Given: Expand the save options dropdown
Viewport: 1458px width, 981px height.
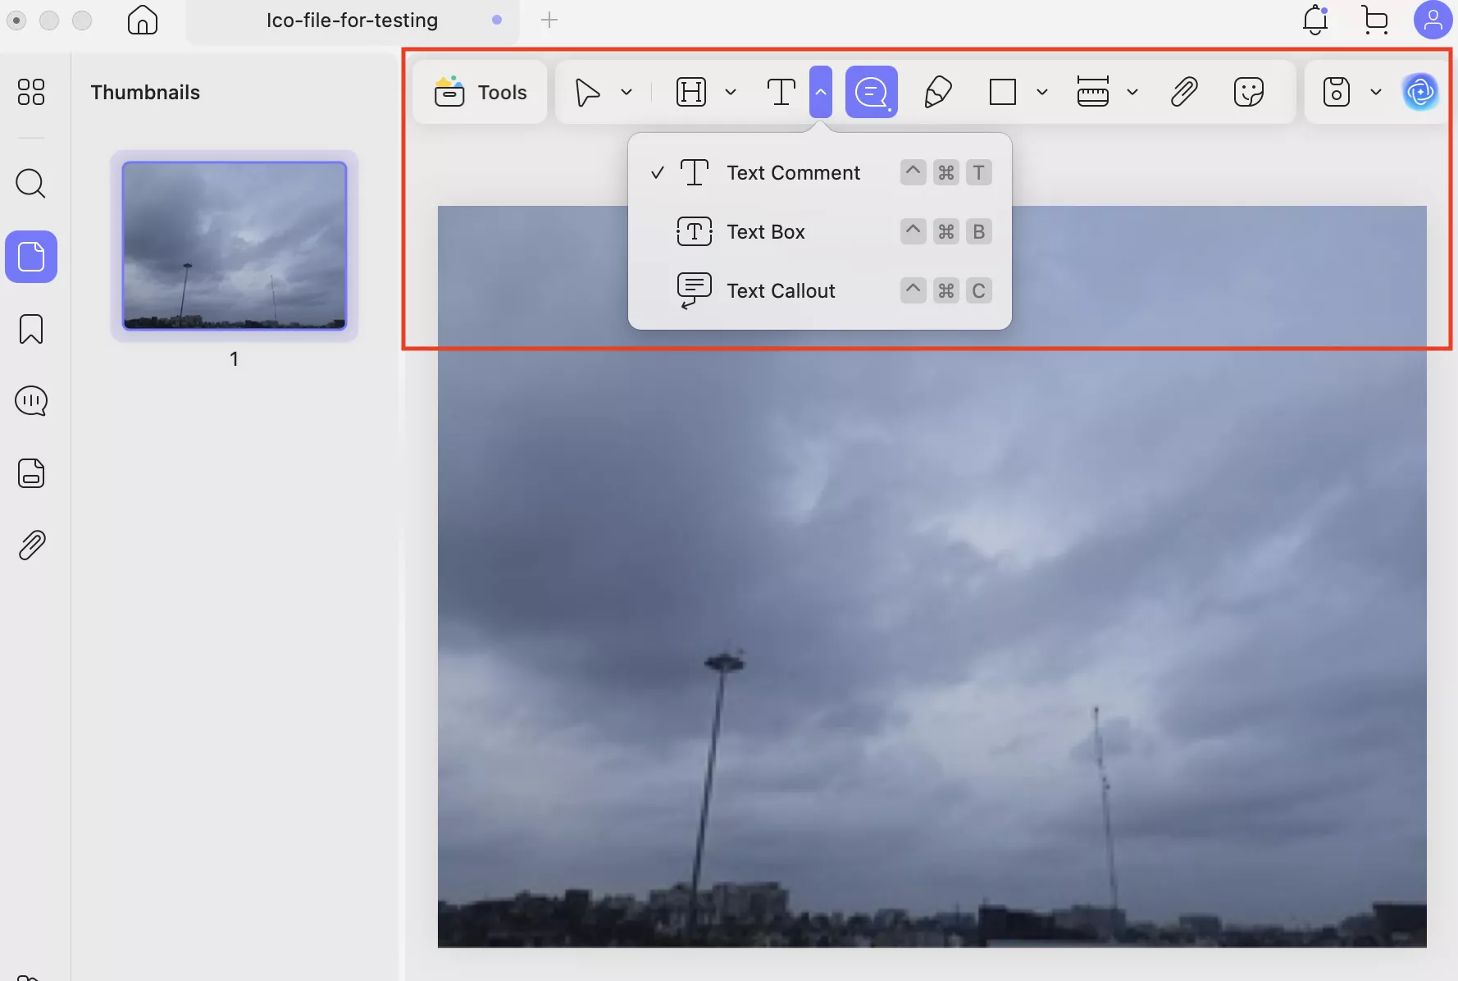Looking at the screenshot, I should click(1377, 92).
